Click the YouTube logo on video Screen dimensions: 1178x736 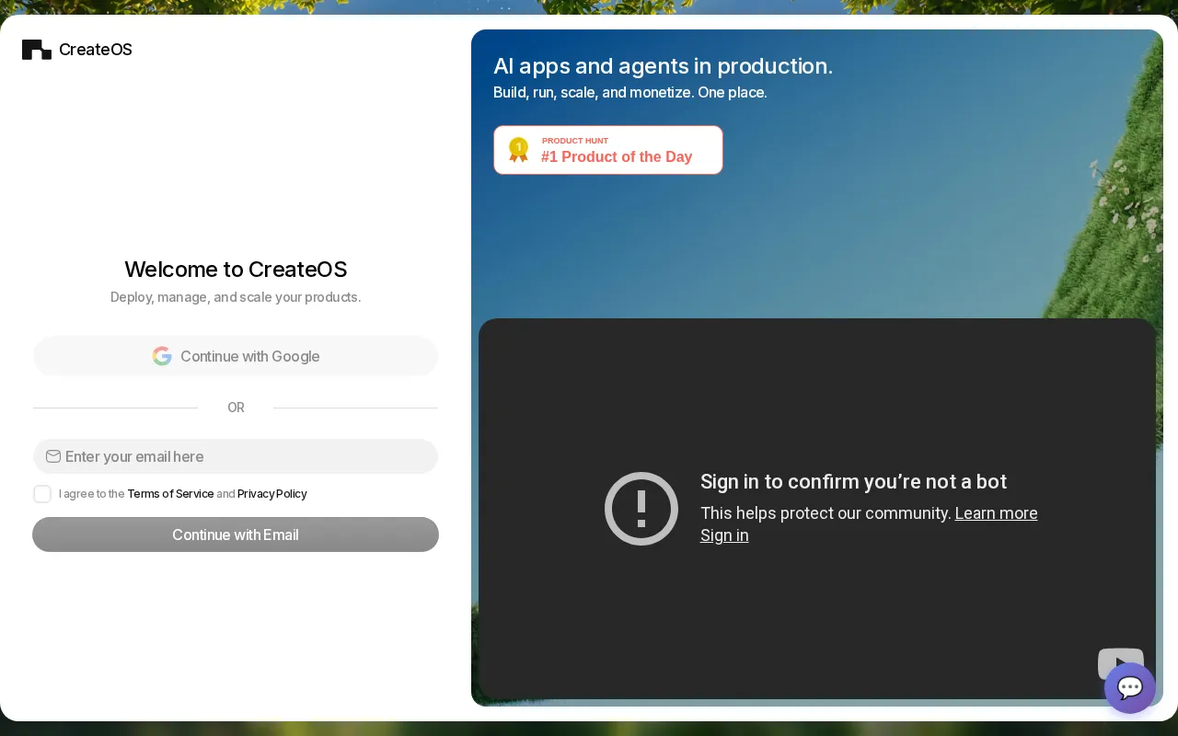pyautogui.click(x=1121, y=663)
